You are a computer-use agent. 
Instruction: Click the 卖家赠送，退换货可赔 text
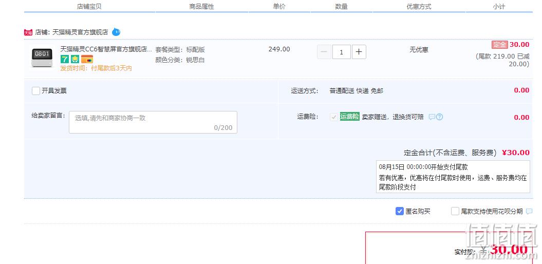pyautogui.click(x=393, y=117)
